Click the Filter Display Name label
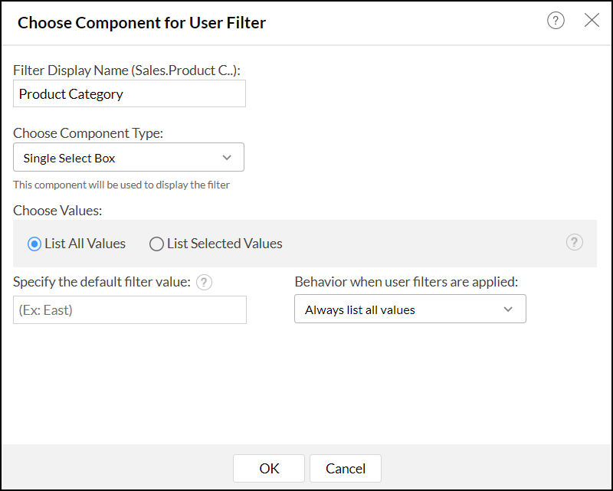 (127, 70)
